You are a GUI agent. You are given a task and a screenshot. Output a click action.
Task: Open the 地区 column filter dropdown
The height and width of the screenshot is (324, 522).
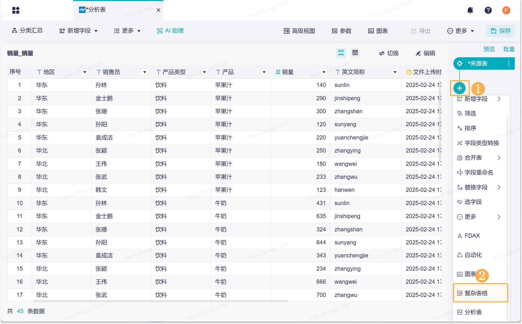(x=85, y=72)
